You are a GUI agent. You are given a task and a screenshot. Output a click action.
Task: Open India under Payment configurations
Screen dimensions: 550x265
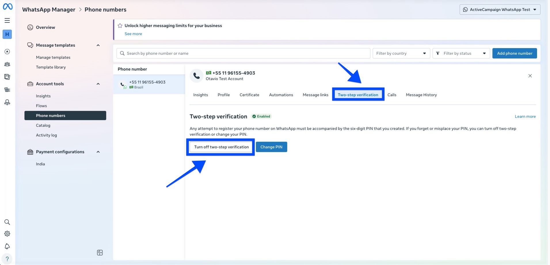[40, 164]
